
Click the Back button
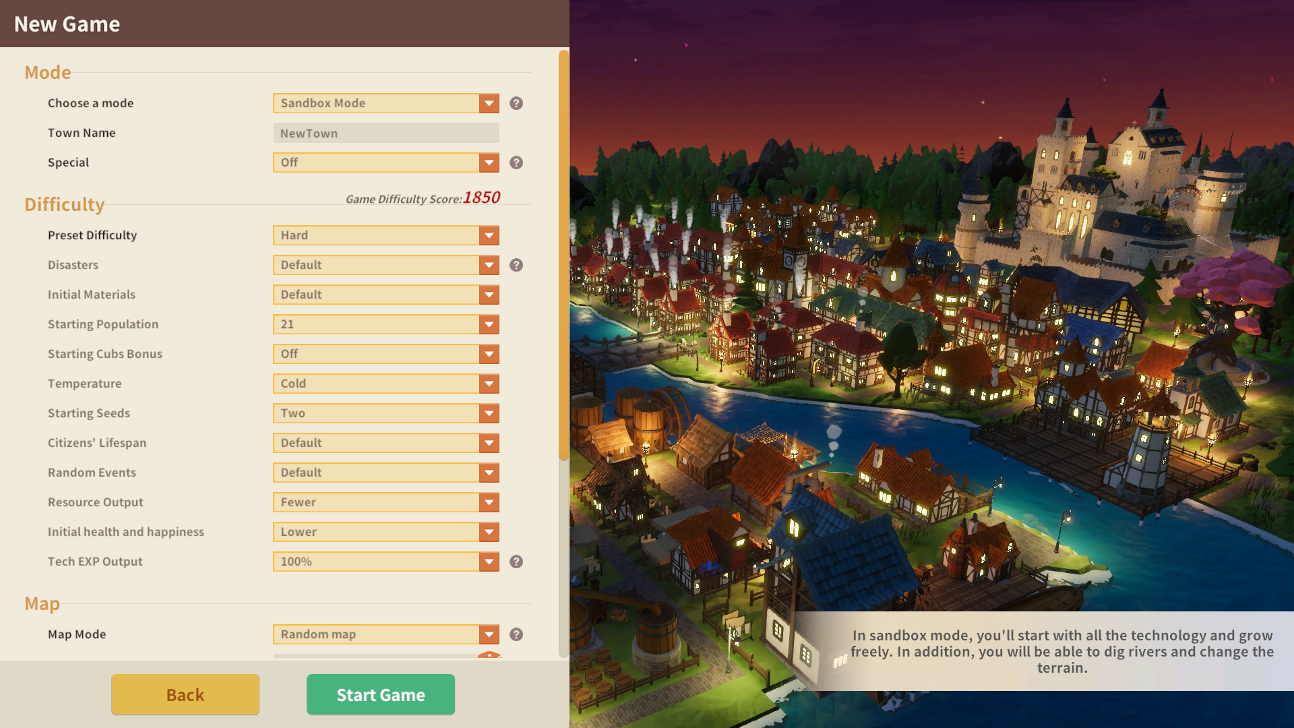186,694
